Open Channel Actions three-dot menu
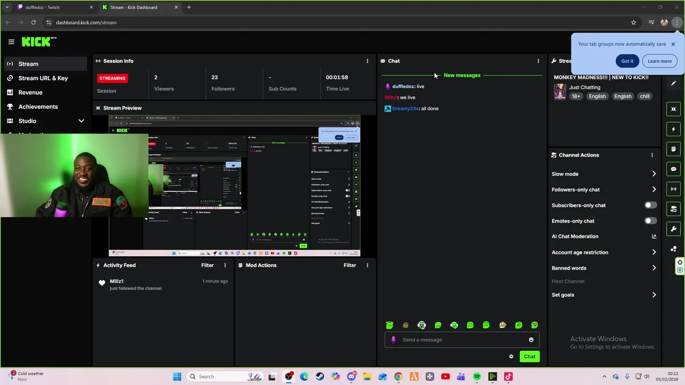This screenshot has width=685, height=385. click(x=652, y=155)
